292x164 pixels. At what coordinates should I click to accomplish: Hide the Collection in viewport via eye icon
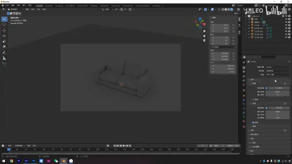(x=286, y=16)
